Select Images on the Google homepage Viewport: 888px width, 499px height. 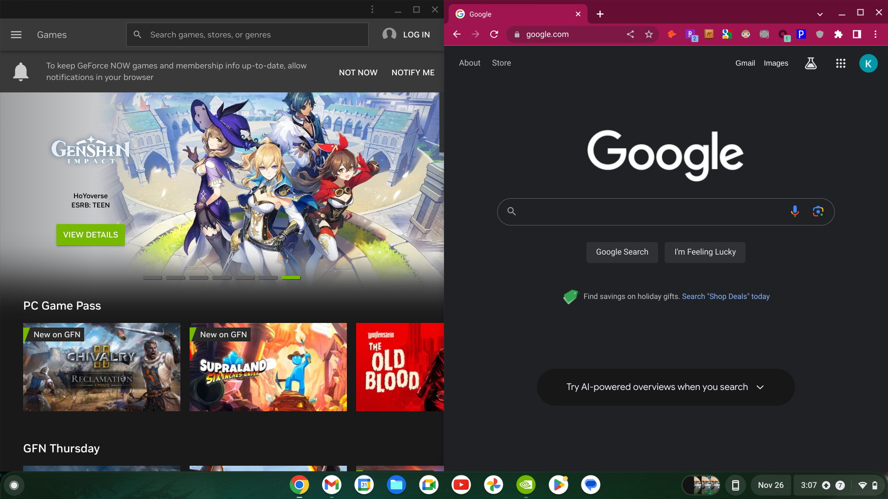[776, 63]
